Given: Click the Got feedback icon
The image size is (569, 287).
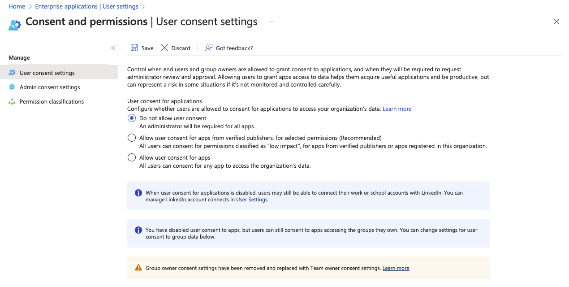Looking at the screenshot, I should point(209,48).
